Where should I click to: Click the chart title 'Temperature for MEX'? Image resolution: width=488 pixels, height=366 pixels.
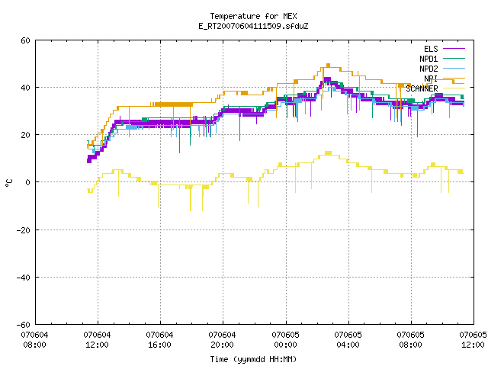click(x=253, y=16)
